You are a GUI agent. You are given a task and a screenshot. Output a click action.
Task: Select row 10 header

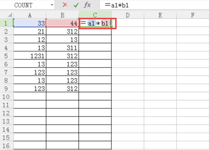pos(7,96)
